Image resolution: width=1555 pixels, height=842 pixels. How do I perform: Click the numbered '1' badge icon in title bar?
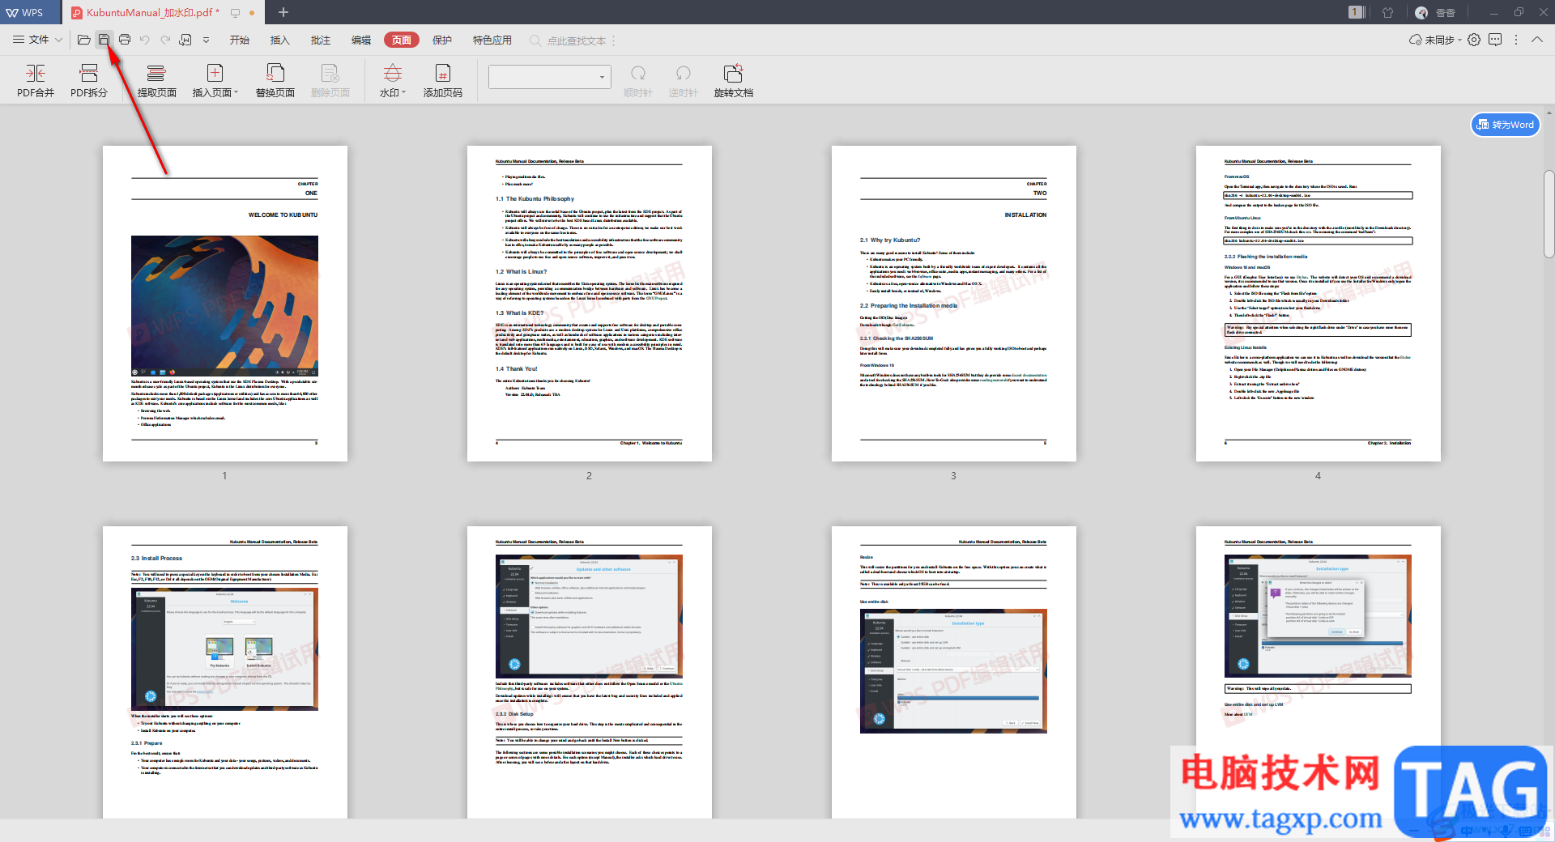(1357, 12)
